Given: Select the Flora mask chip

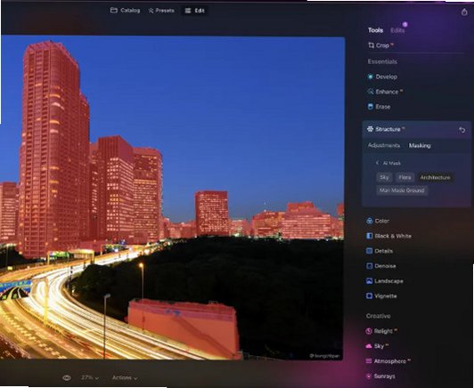Looking at the screenshot, I should coord(405,177).
